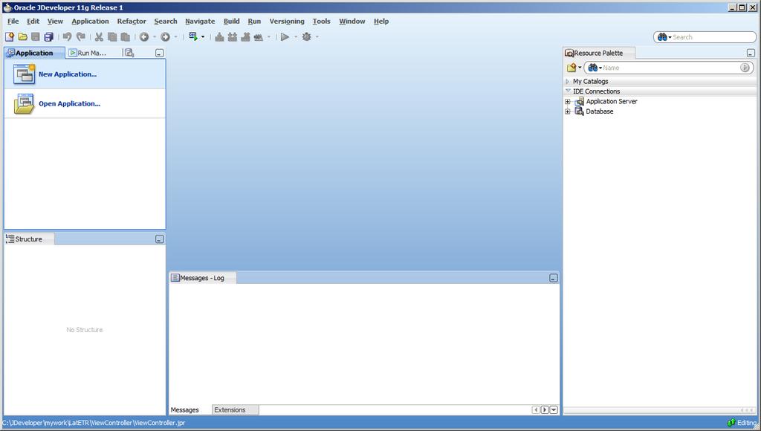Viewport: 761px width, 431px height.
Task: Click the Save toolbar icon
Action: (36, 37)
